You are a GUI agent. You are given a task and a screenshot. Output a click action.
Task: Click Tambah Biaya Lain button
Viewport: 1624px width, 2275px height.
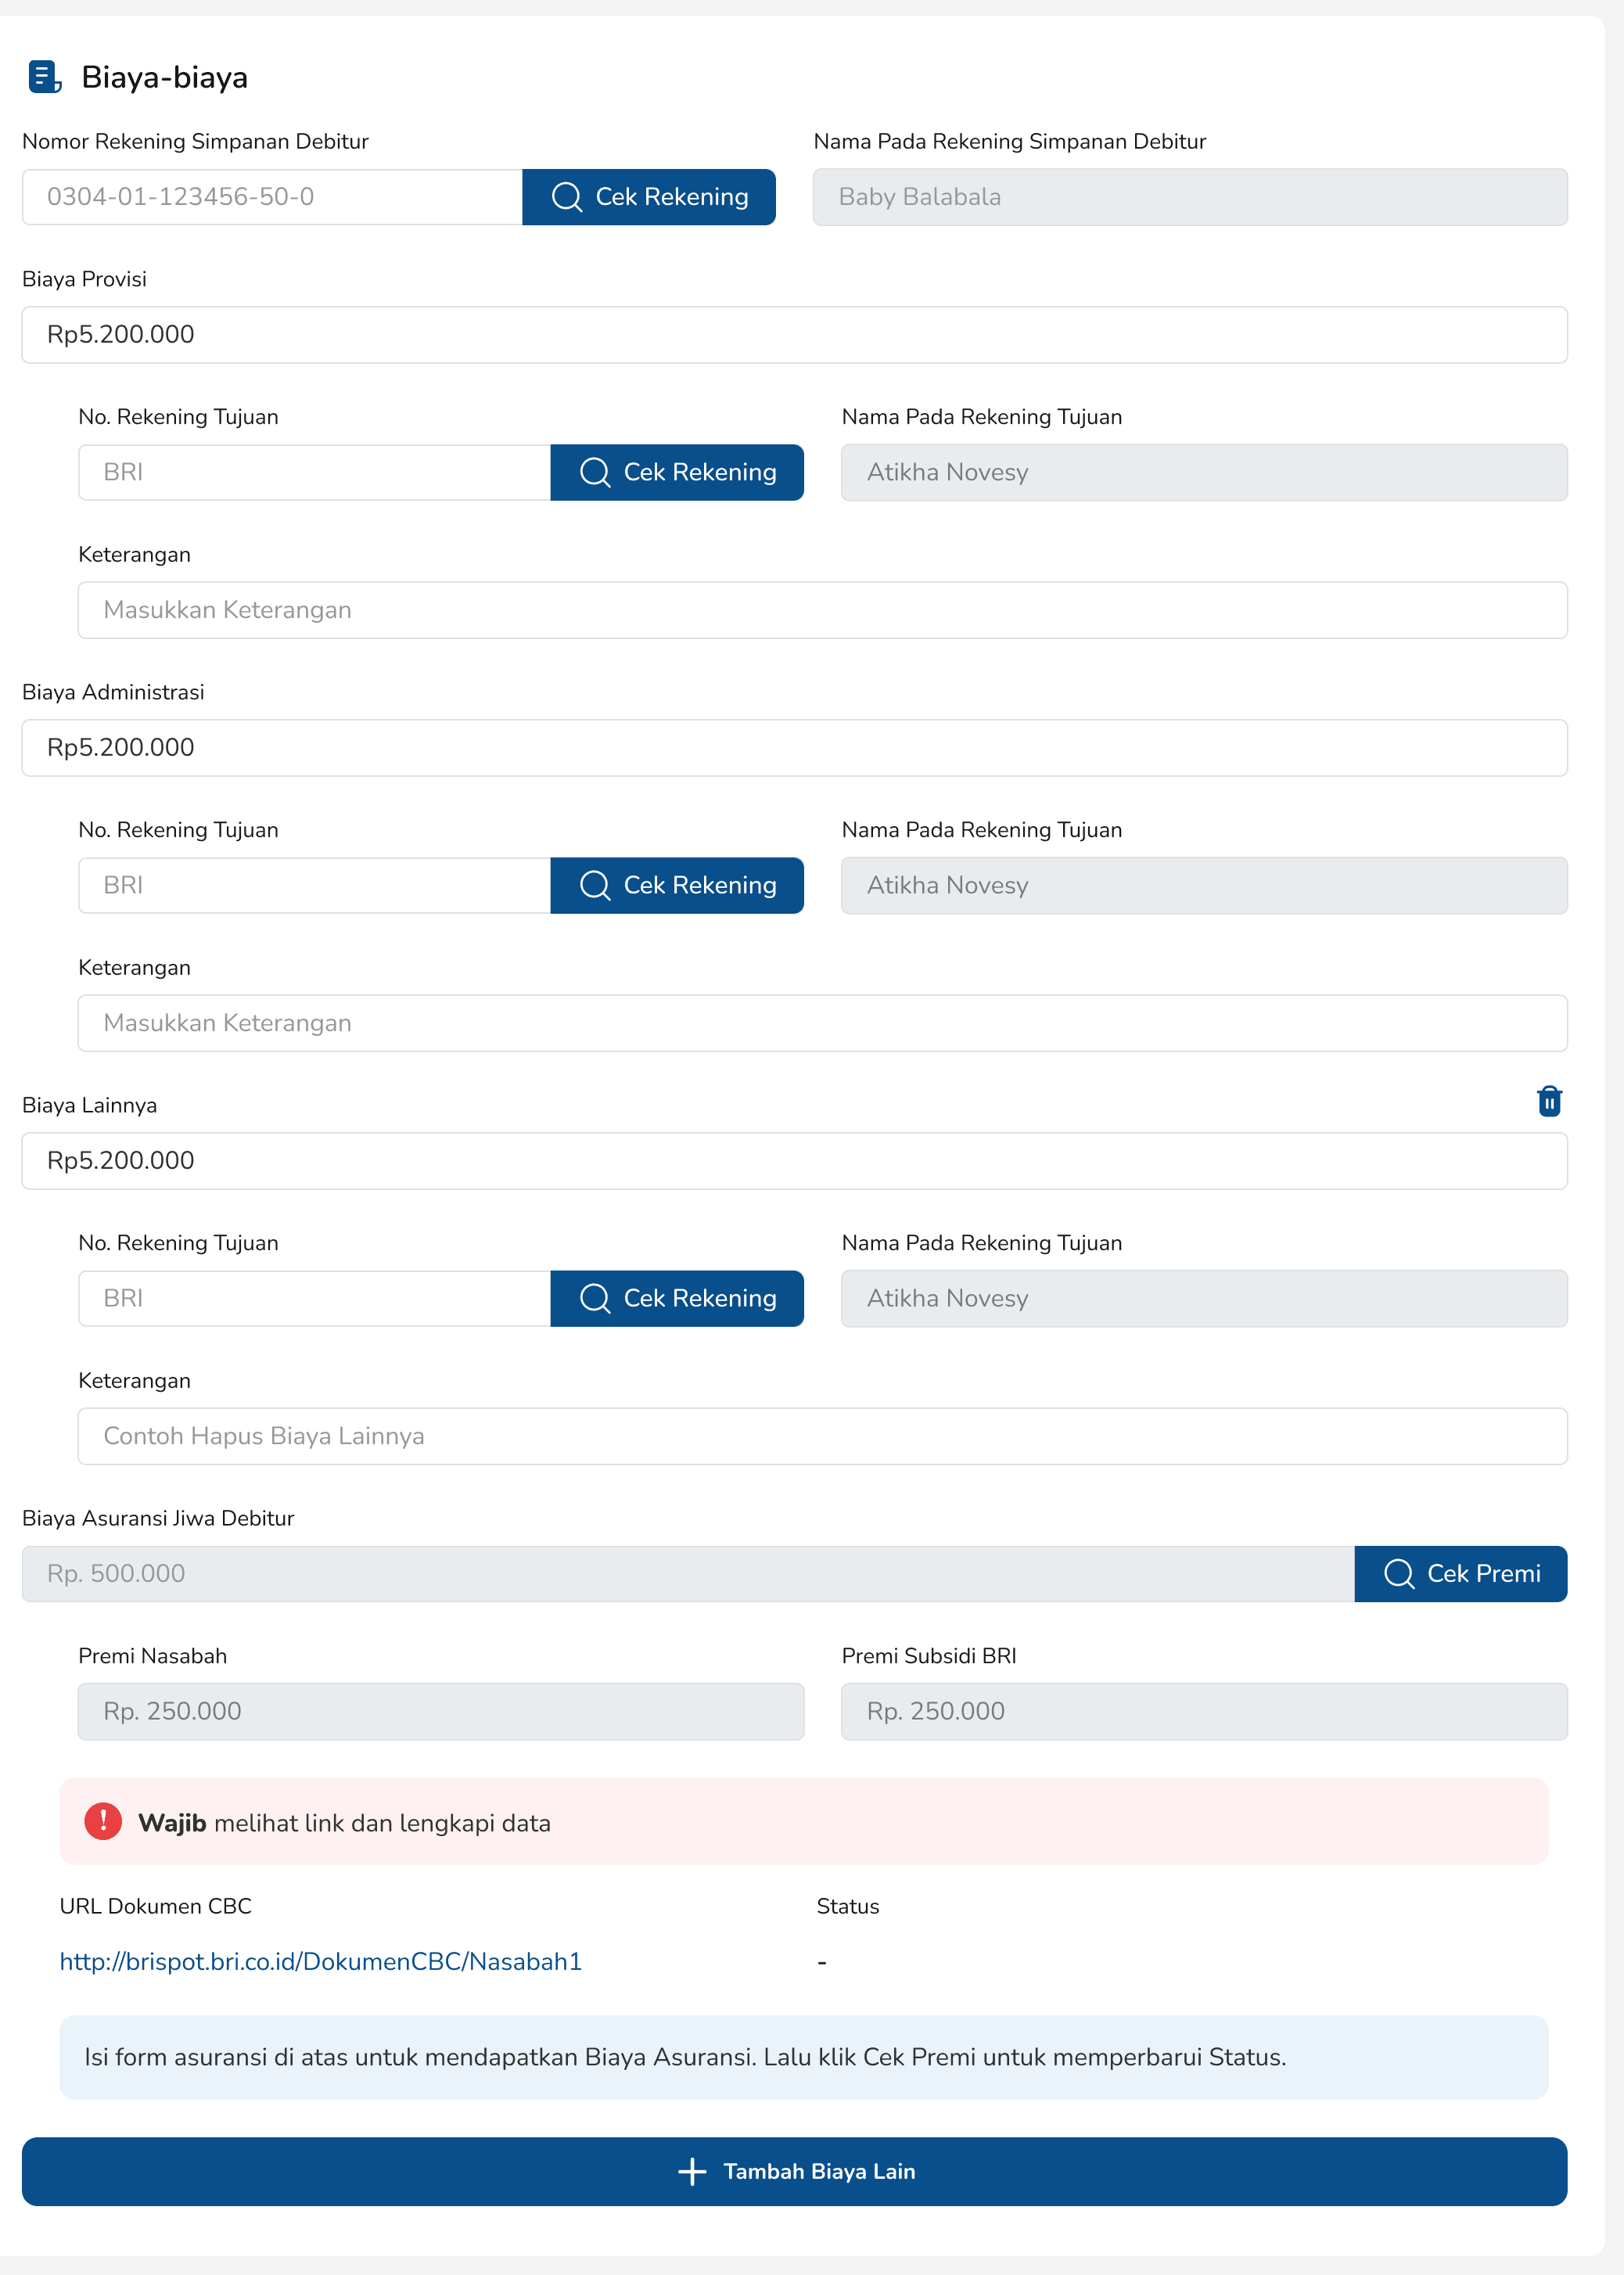795,2171
